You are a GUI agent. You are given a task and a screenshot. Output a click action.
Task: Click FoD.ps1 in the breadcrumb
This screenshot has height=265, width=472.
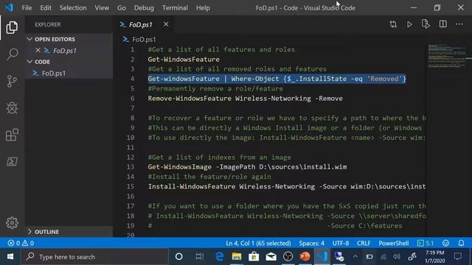click(x=144, y=39)
